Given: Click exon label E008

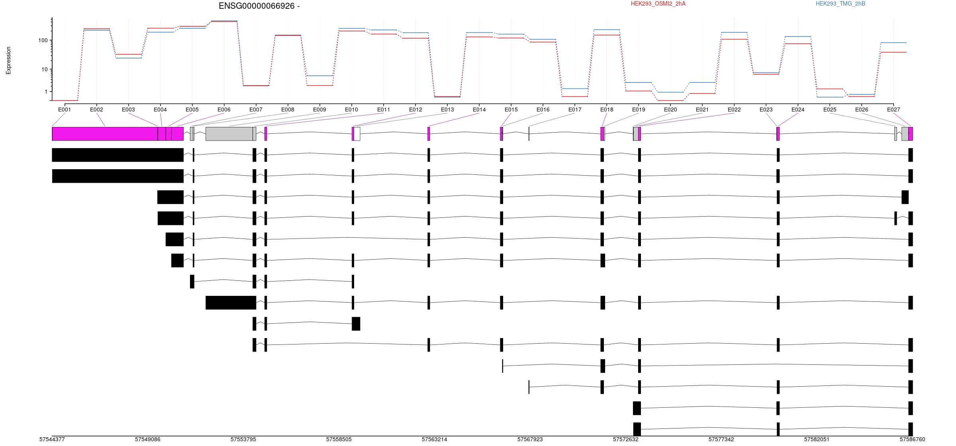Looking at the screenshot, I should click(x=288, y=110).
